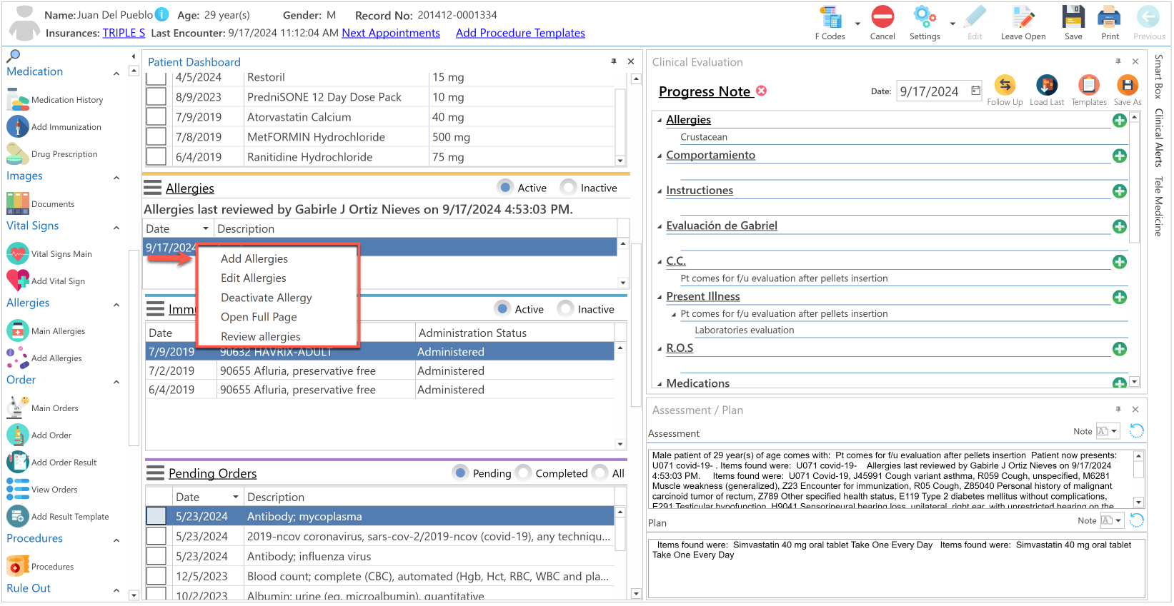Collapse the Procedures sidebar section
The width and height of the screenshot is (1174, 606).
116,540
